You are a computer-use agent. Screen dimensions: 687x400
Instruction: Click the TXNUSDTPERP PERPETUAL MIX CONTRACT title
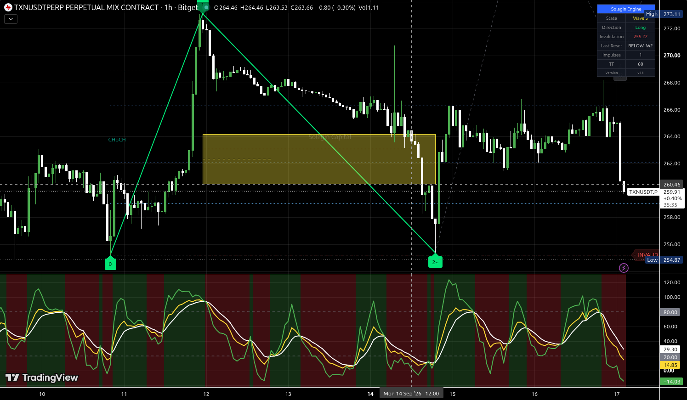point(86,7)
